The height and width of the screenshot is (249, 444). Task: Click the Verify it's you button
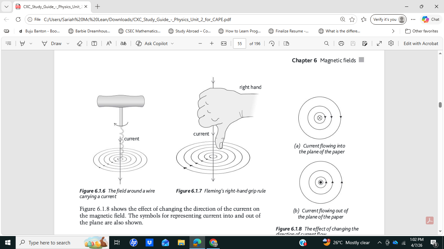click(388, 19)
